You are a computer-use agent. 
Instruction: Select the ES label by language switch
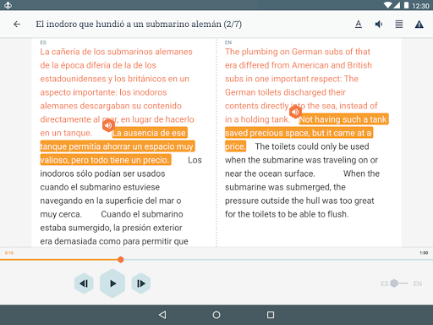[x=385, y=284]
